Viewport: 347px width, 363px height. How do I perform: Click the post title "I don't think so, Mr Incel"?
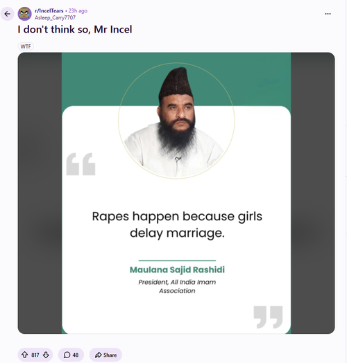pyautogui.click(x=75, y=29)
